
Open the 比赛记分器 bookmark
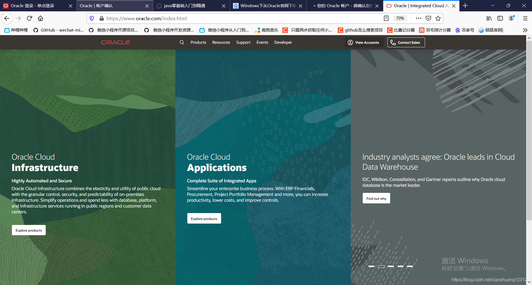tap(401, 30)
